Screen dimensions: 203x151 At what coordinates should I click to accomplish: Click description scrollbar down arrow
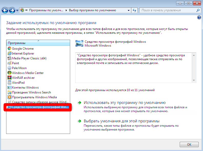coord(194,80)
